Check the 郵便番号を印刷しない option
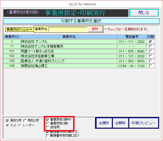Screen dimensions: 163x141 click(x=48, y=136)
